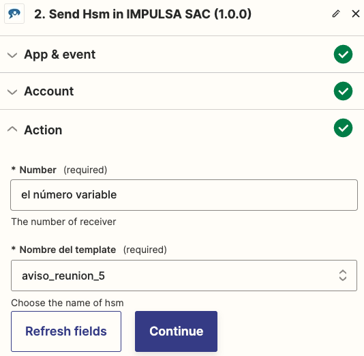
Task: Rename step using the pencil edit icon
Action: pyautogui.click(x=336, y=14)
